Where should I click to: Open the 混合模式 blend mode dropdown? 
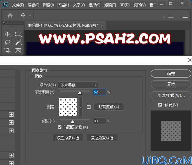click(x=78, y=85)
